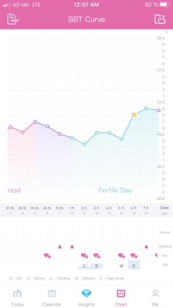
Task: Open the Calendar tab
Action: click(x=52, y=298)
